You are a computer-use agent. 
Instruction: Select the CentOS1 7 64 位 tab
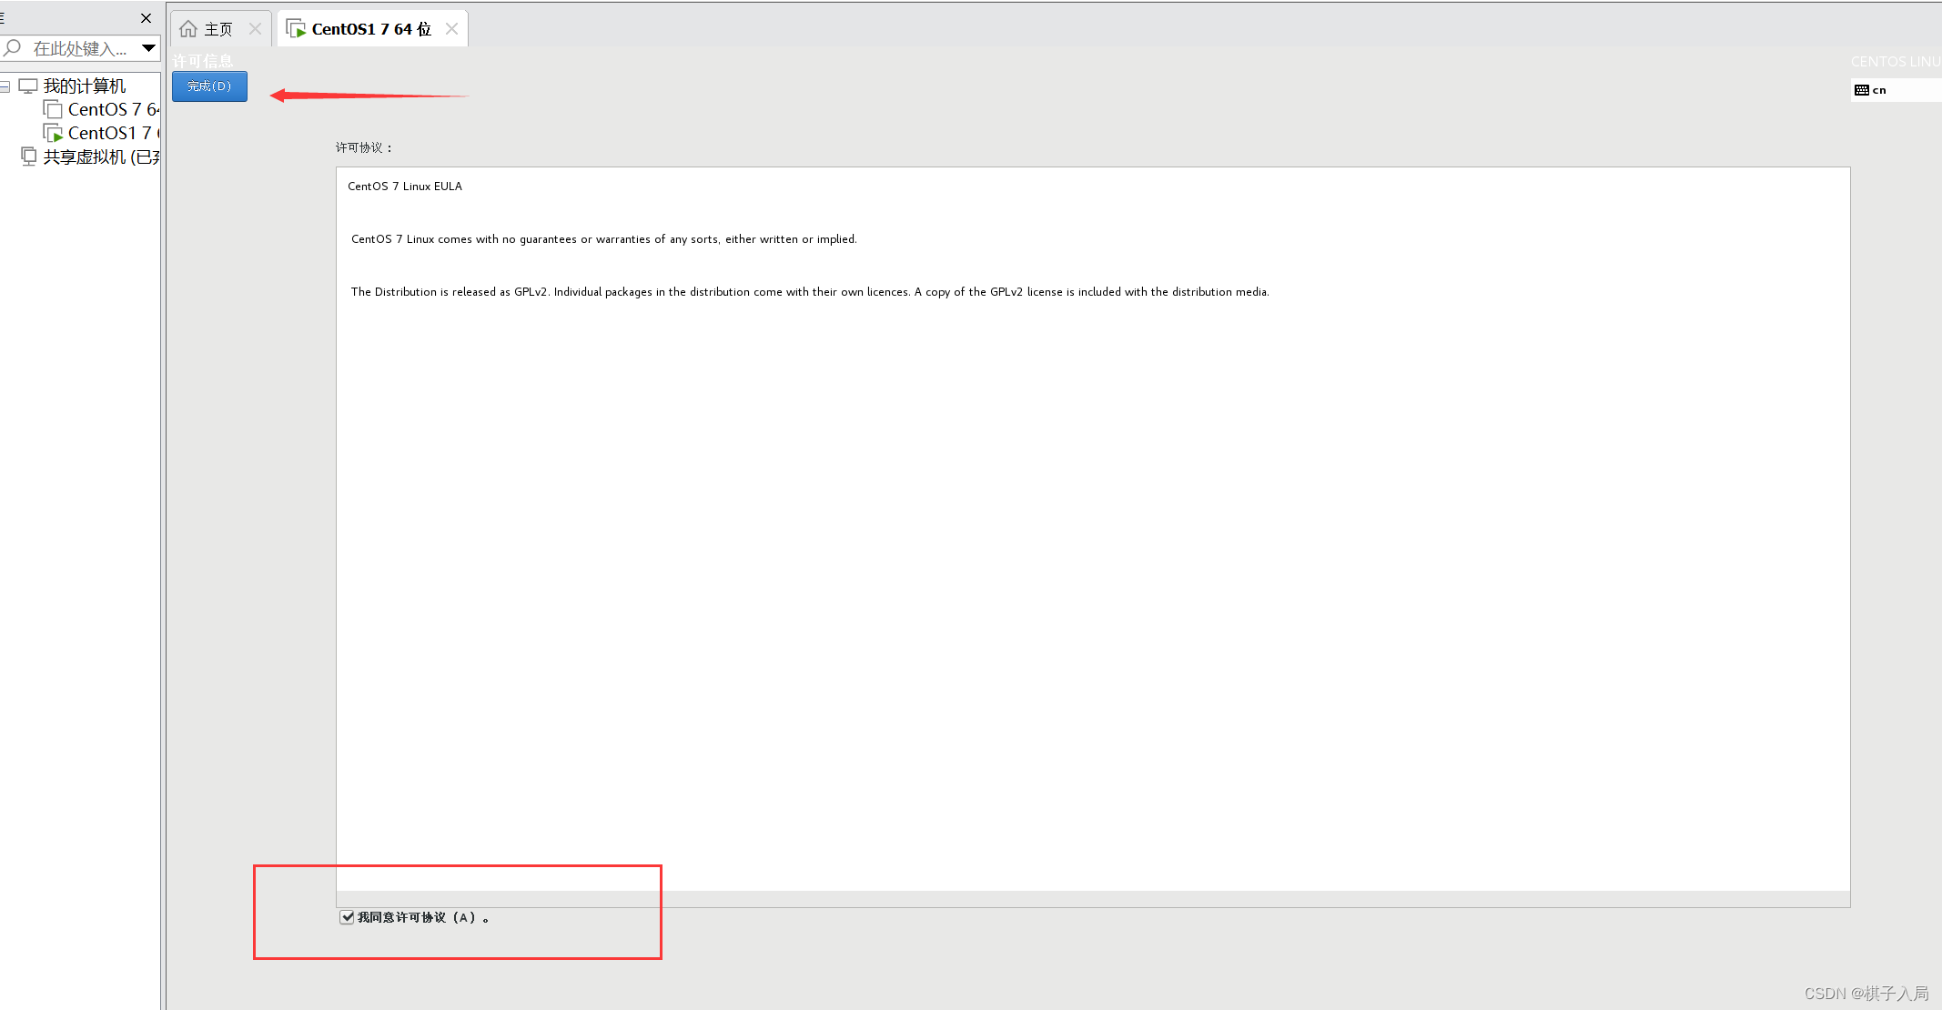pos(370,29)
